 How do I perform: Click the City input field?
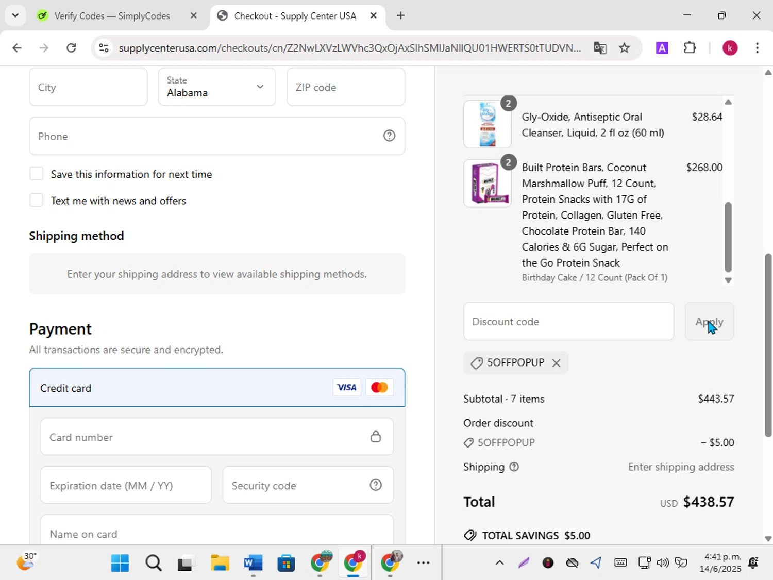click(88, 87)
